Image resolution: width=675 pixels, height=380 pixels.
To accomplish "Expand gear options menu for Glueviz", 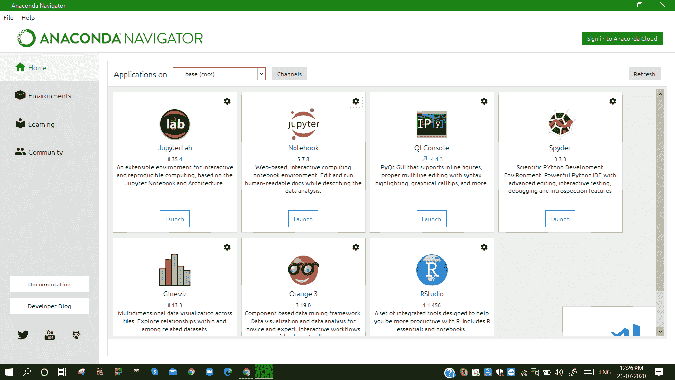I will coord(227,247).
